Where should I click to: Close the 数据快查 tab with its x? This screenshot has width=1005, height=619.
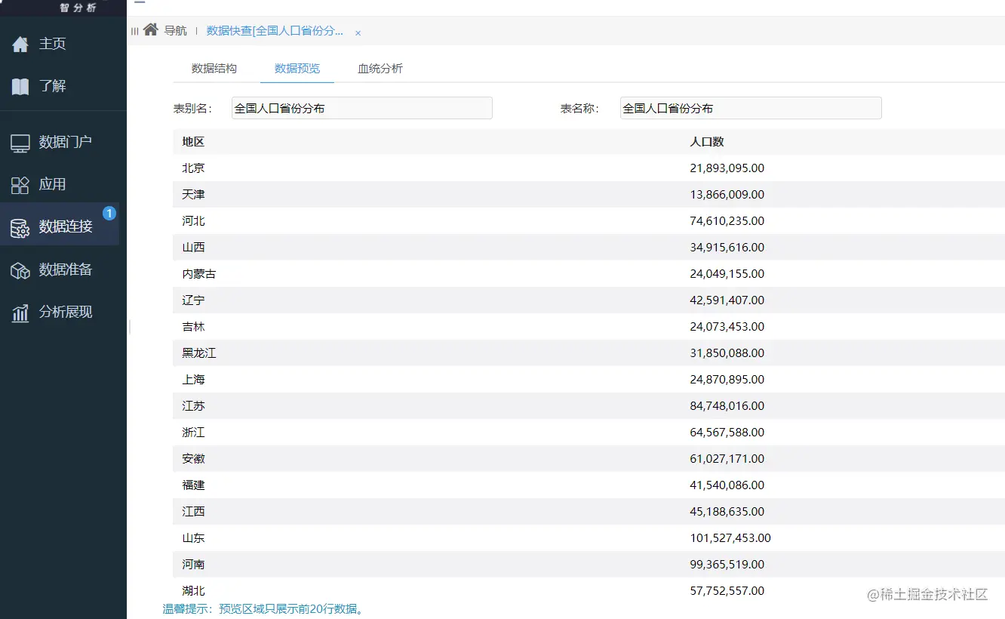358,32
